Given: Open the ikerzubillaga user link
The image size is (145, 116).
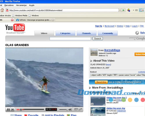Looking at the screenshot, I should point(112,50).
